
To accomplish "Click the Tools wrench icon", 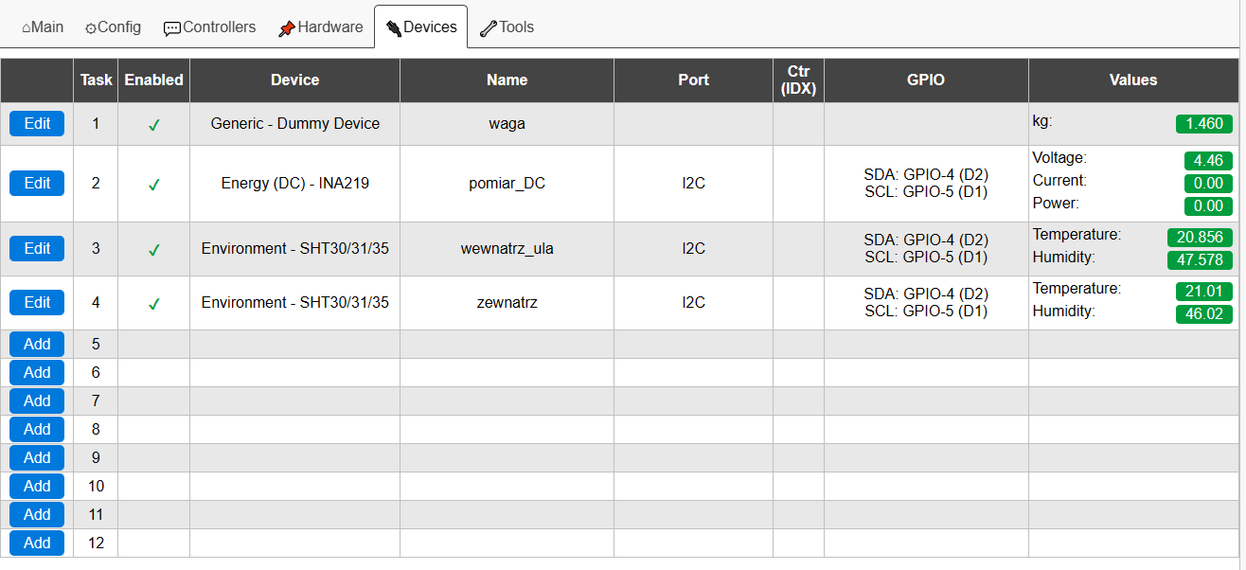I will [488, 28].
